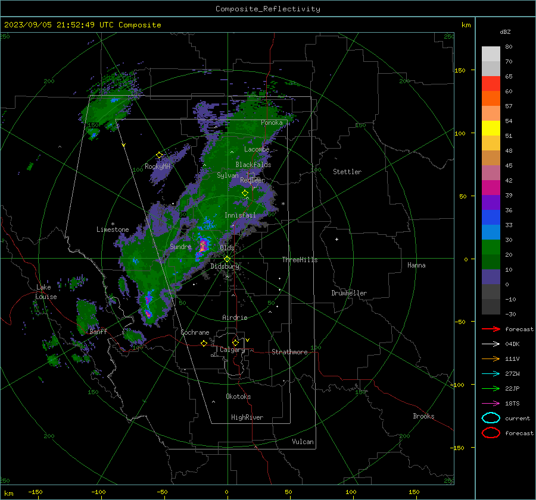This screenshot has height=500, width=536.
Task: Click the yellow diamond marker near RockyMH
Action: click(x=159, y=155)
